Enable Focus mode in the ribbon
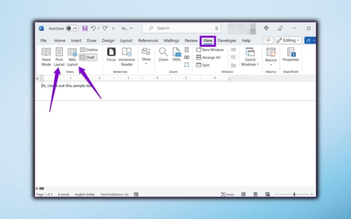Screen dimensions: 351x219 111,55
